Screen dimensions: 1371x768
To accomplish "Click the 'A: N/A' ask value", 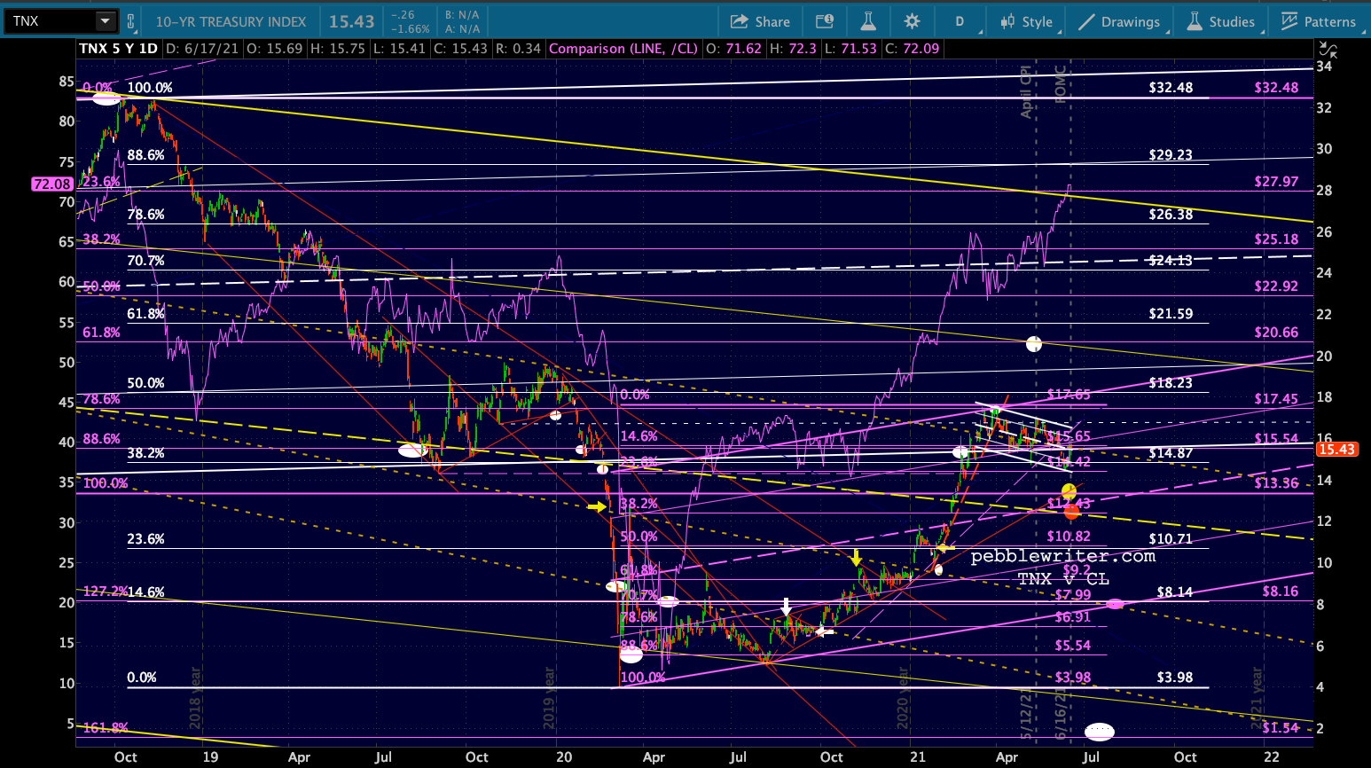I will (x=462, y=28).
